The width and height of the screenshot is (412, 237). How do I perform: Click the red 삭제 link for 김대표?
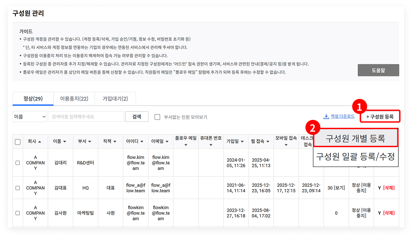(389, 188)
